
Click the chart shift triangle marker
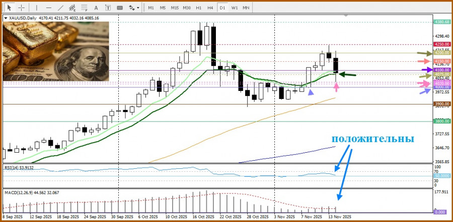pyautogui.click(x=346, y=16)
